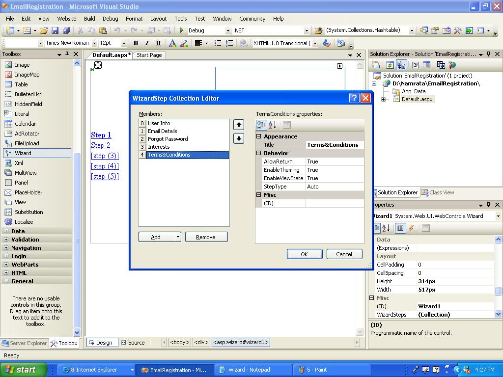Click the Wizard smart tag arrow in designer
This screenshot has height=377, width=503.
339,66
